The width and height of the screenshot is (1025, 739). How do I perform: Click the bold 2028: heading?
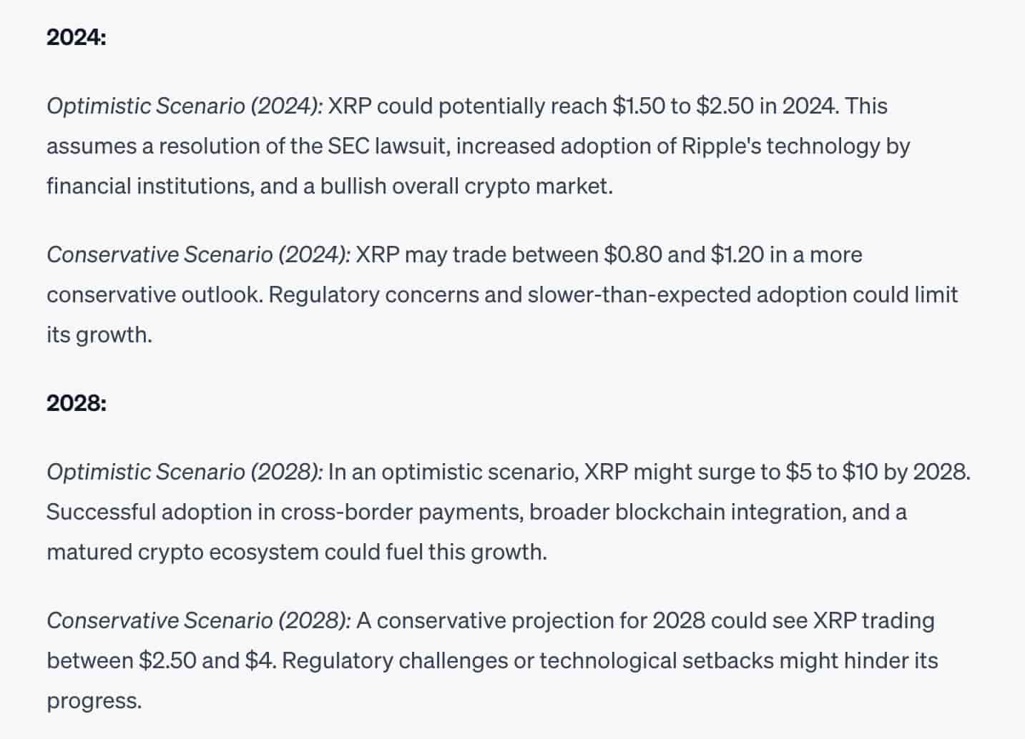tap(76, 403)
